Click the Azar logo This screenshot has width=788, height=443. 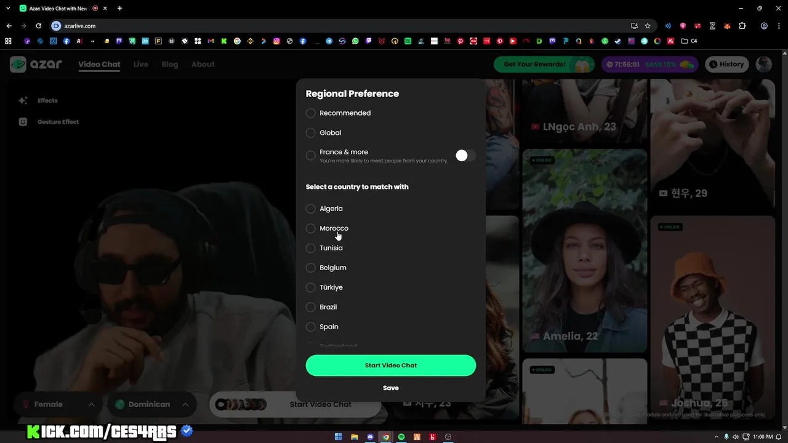click(x=36, y=64)
